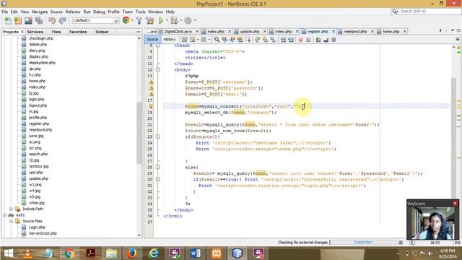Open the dropdown arrow next to Profile Project
462x260 pixels.
(x=195, y=20)
